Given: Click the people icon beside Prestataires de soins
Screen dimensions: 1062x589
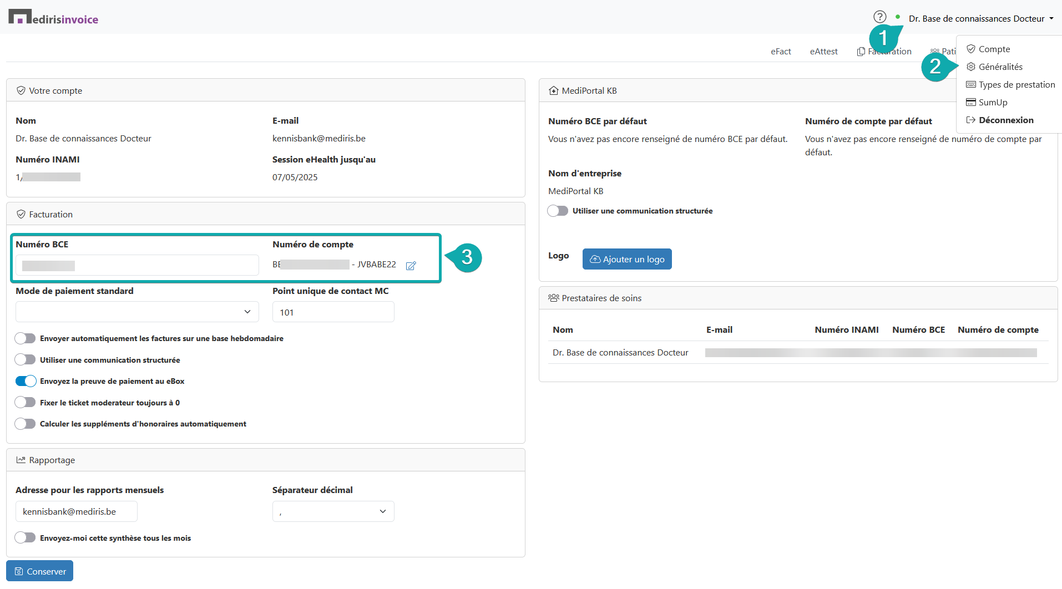Looking at the screenshot, I should pyautogui.click(x=554, y=298).
